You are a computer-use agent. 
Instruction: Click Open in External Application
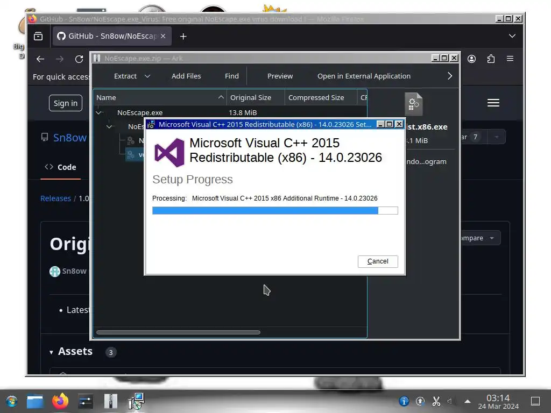[x=364, y=76]
